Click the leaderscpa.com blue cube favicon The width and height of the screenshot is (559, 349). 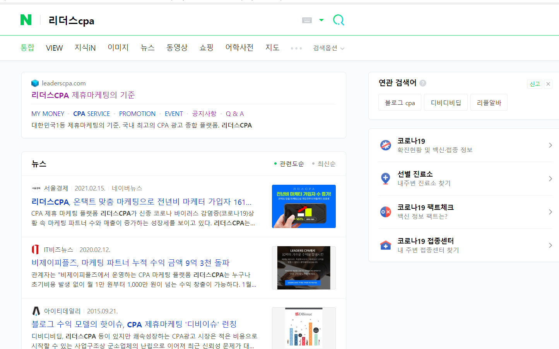click(35, 83)
